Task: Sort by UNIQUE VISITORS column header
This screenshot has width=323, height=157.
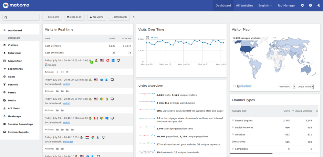Action: click(x=303, y=111)
